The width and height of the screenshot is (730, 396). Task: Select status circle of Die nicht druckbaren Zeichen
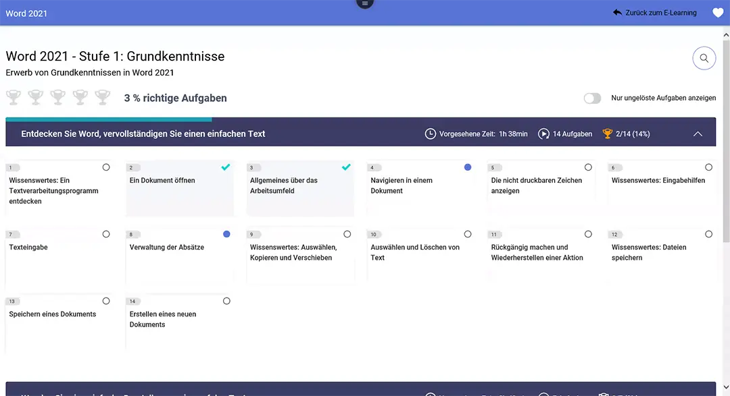point(588,167)
